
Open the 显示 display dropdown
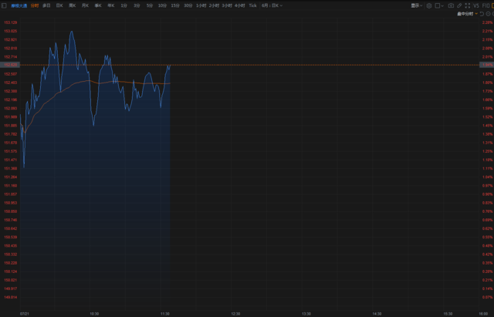[417, 5]
